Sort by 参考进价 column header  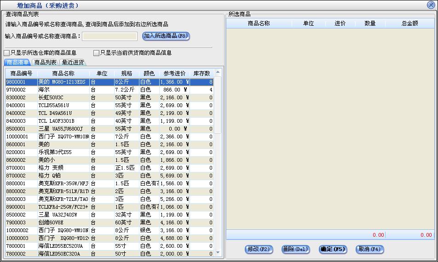pos(174,74)
